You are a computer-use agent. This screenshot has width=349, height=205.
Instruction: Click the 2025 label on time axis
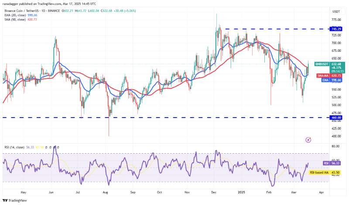(241, 192)
